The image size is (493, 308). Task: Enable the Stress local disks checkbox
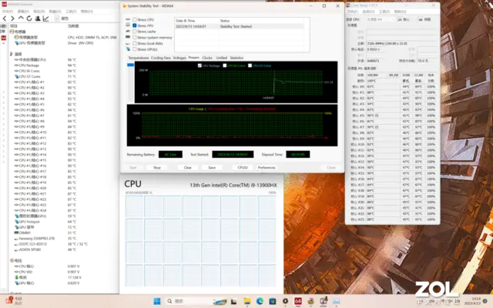click(135, 43)
